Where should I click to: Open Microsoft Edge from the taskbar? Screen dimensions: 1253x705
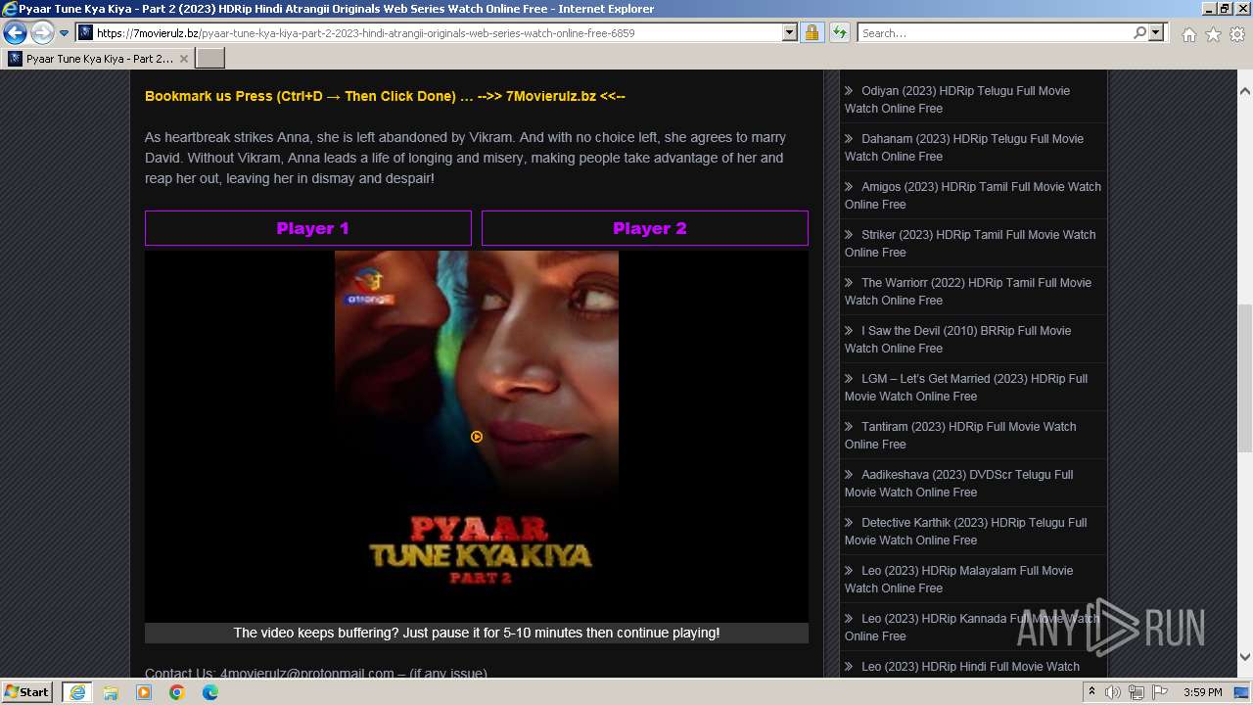(x=210, y=692)
